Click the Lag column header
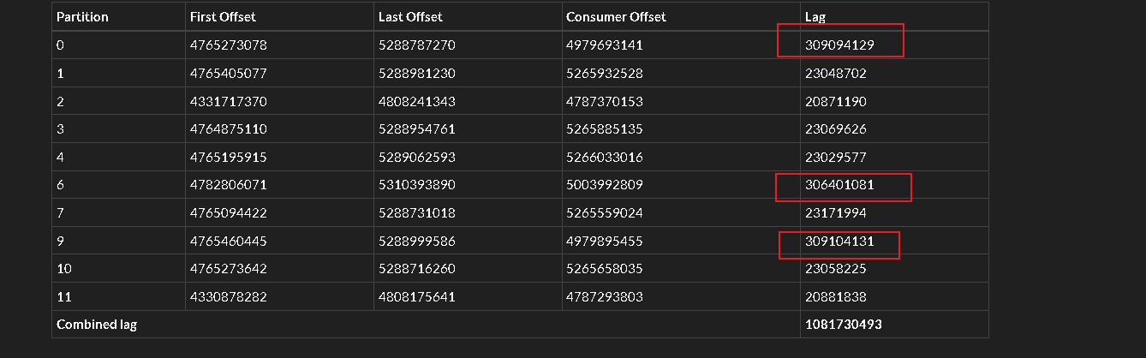This screenshot has width=1146, height=358. [815, 17]
